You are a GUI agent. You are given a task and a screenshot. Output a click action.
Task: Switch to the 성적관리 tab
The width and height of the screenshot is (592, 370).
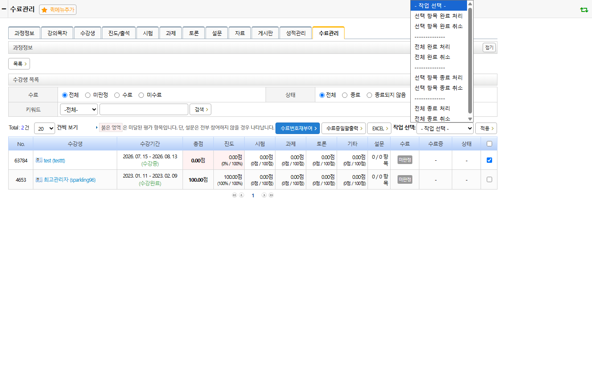(296, 33)
